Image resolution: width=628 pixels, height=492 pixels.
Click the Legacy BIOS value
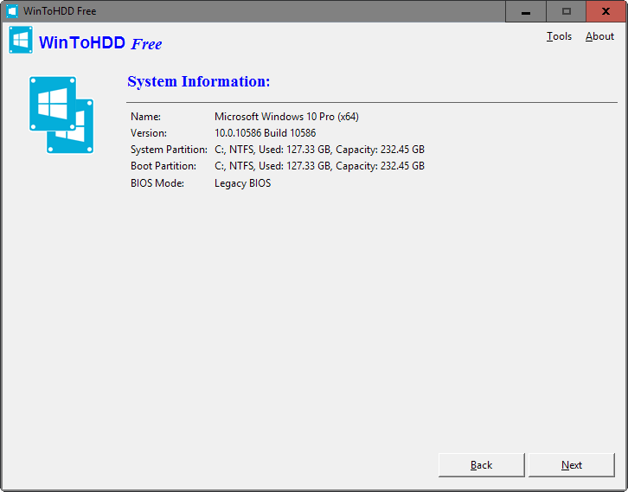tap(242, 183)
